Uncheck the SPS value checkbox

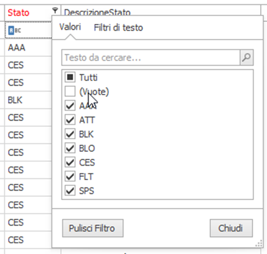(70, 191)
